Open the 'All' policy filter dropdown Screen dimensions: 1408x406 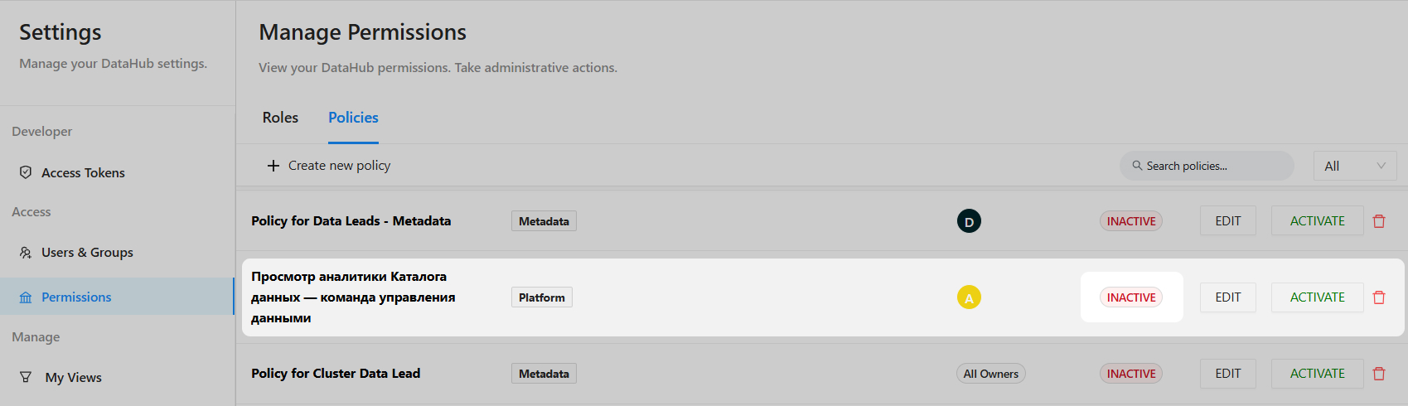1354,166
